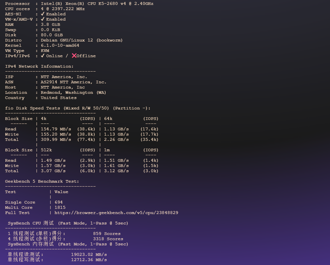Screen dimensions: 330x265
Task: Click the VM-x/AMD-V Enabled checkmark
Action: point(43,19)
